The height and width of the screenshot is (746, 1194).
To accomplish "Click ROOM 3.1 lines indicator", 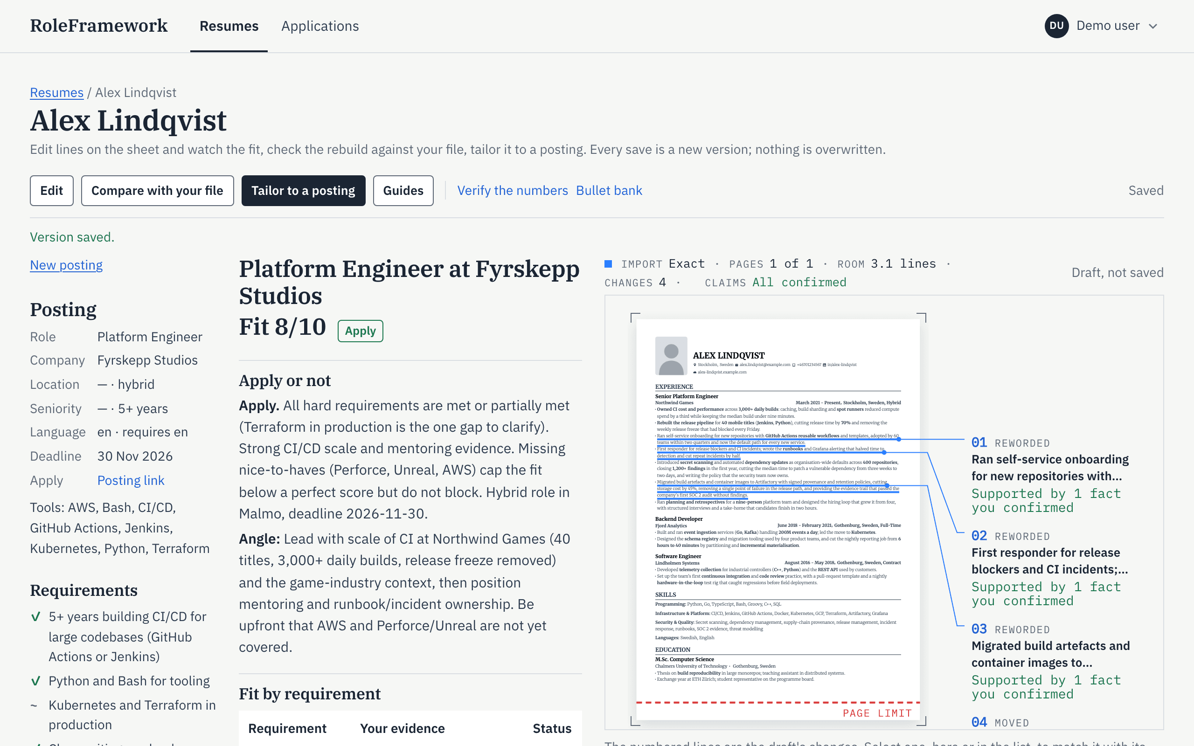I will (x=887, y=263).
